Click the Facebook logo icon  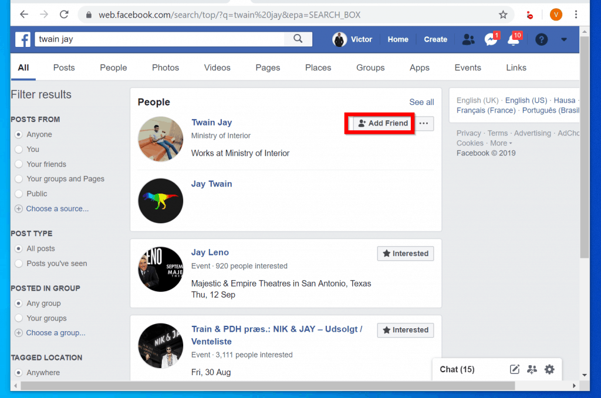pos(23,39)
